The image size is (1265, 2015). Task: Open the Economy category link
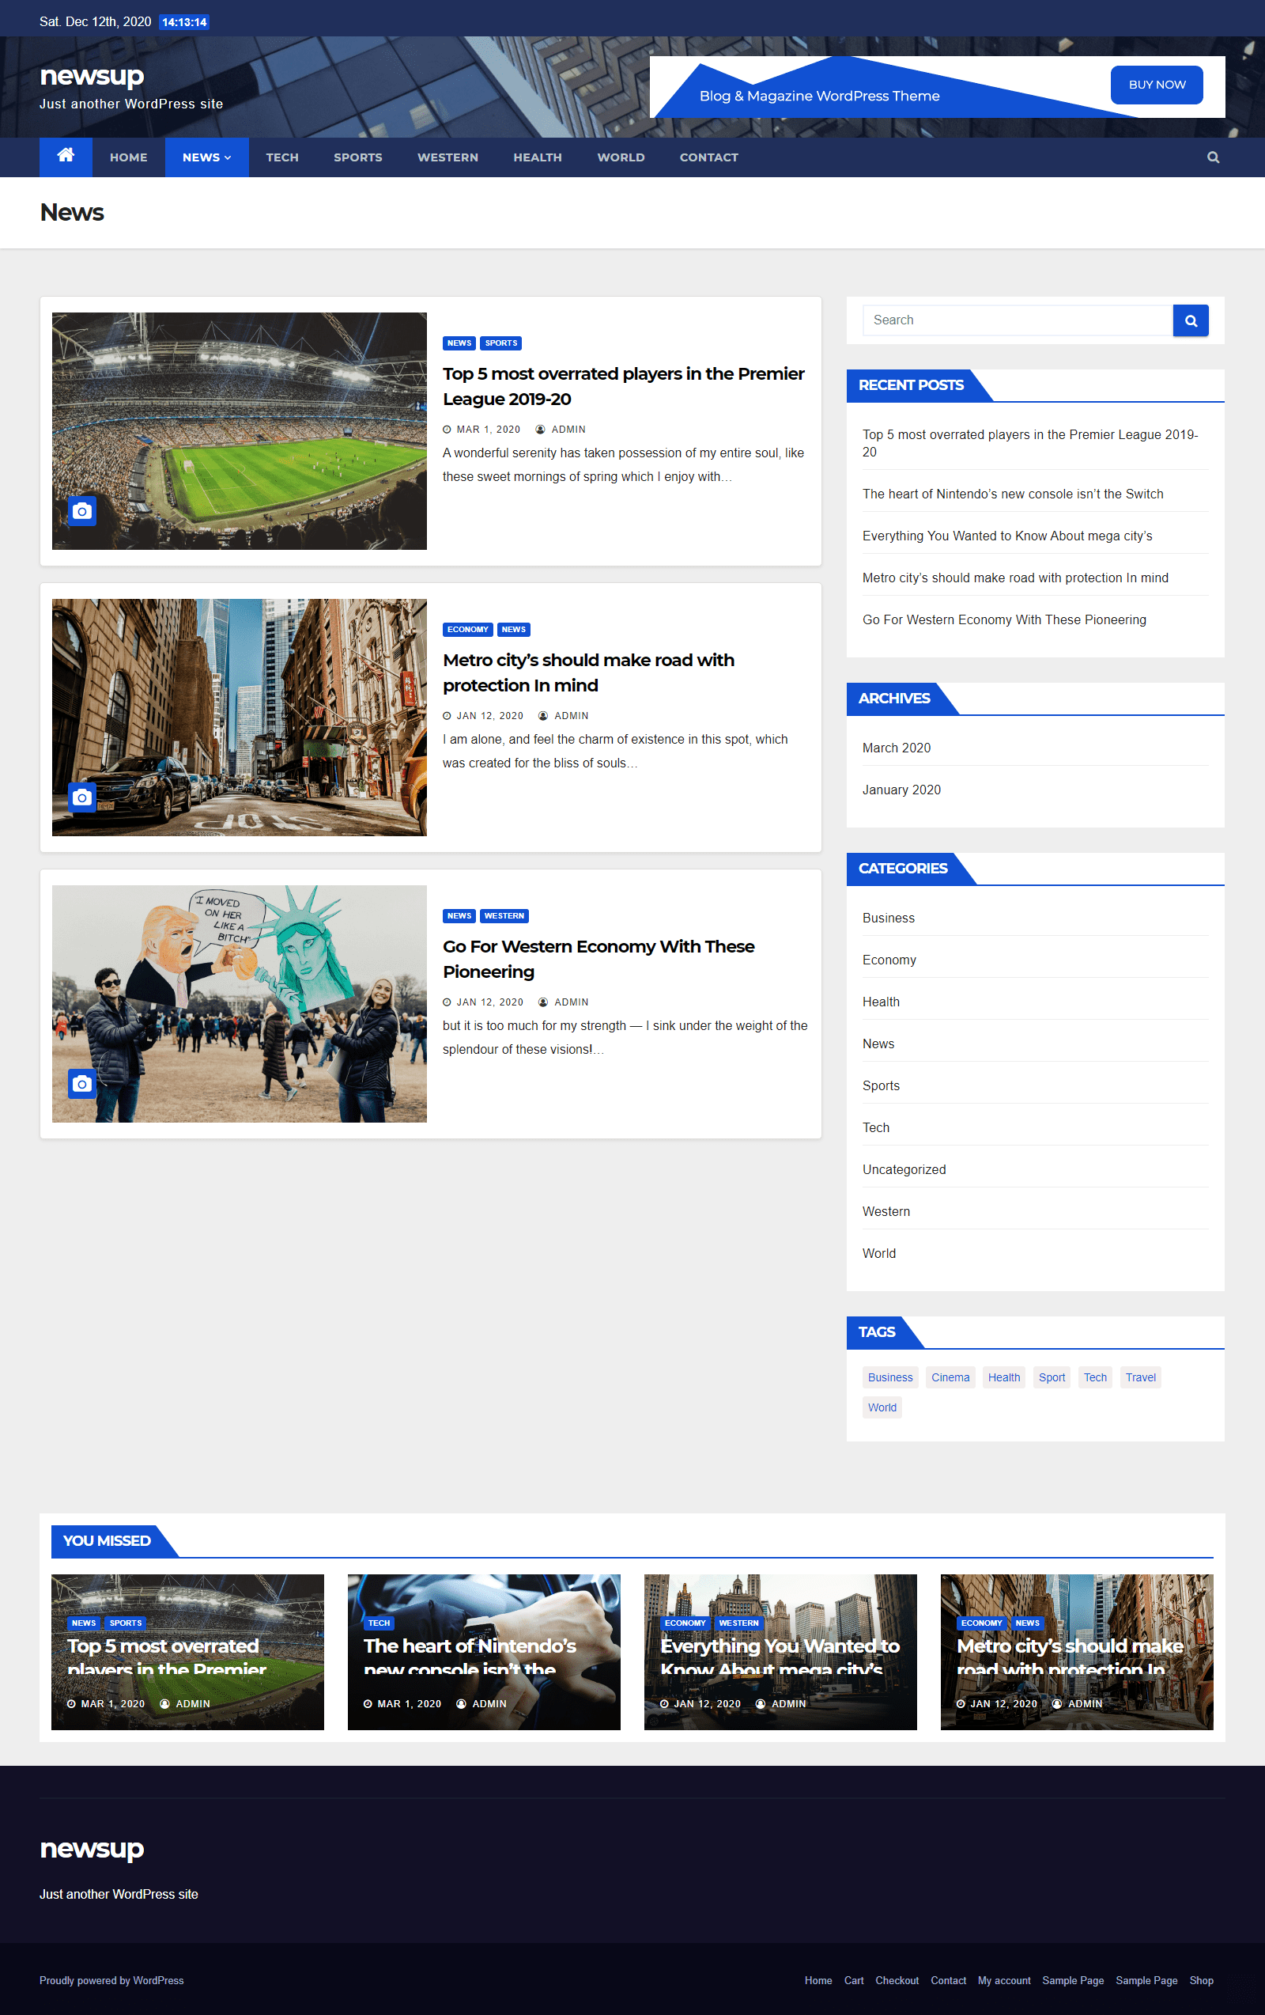(889, 960)
